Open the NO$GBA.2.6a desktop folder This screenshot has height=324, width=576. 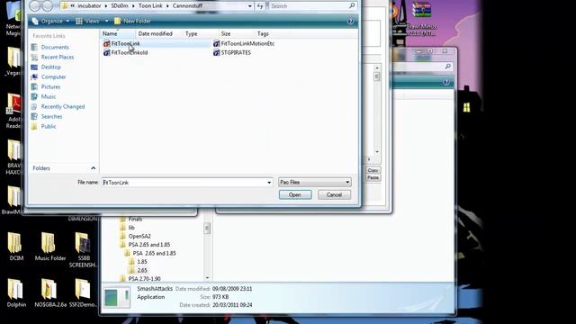(50, 292)
